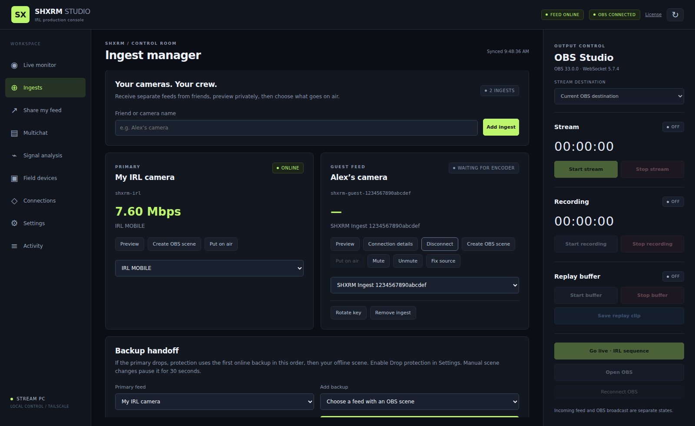Click the Multichat sidebar icon
The height and width of the screenshot is (426, 695).
tap(14, 133)
